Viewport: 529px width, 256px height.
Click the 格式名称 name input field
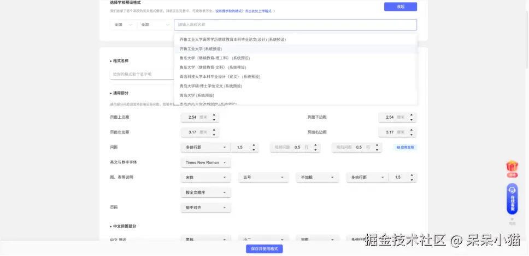[142, 74]
